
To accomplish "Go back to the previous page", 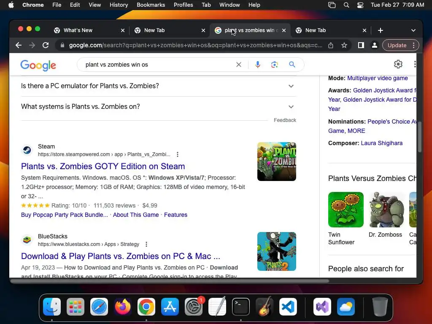I will point(19,45).
